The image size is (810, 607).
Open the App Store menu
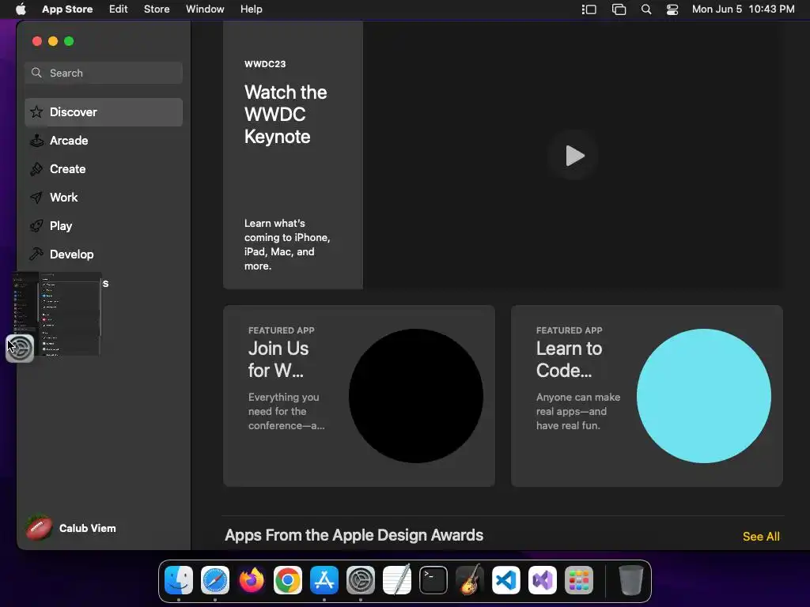67,9
